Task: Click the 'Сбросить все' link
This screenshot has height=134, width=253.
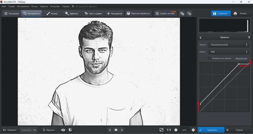Action: [241, 58]
